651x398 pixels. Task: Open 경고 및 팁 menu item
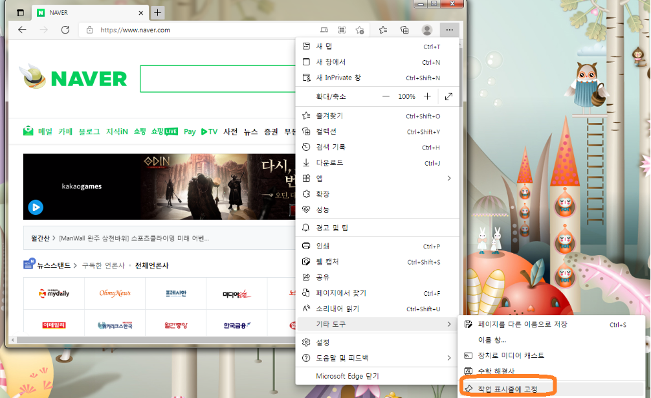(377, 227)
